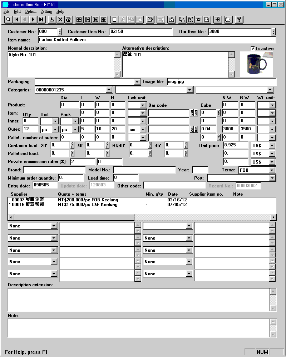Open the Outer Unit dropdown showing pc
Screen dimensions: 286x357
[55, 130]
